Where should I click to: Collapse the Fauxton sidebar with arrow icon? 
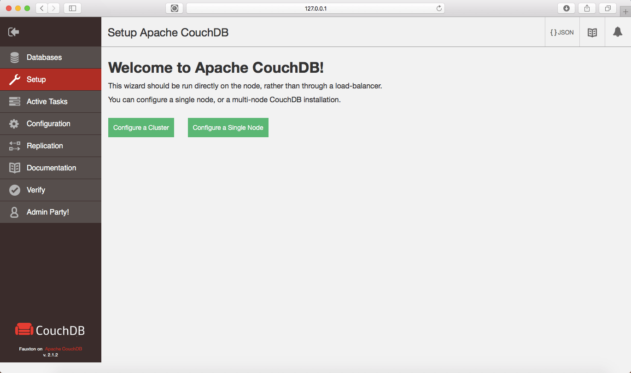coord(14,32)
